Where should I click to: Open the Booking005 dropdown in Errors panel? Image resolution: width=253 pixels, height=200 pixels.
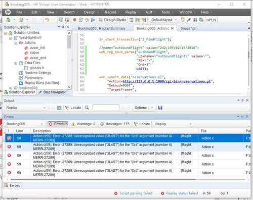coord(25,124)
